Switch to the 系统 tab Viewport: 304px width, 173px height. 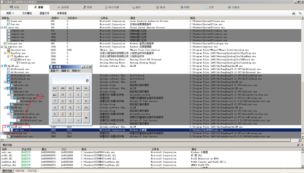coord(14,7)
